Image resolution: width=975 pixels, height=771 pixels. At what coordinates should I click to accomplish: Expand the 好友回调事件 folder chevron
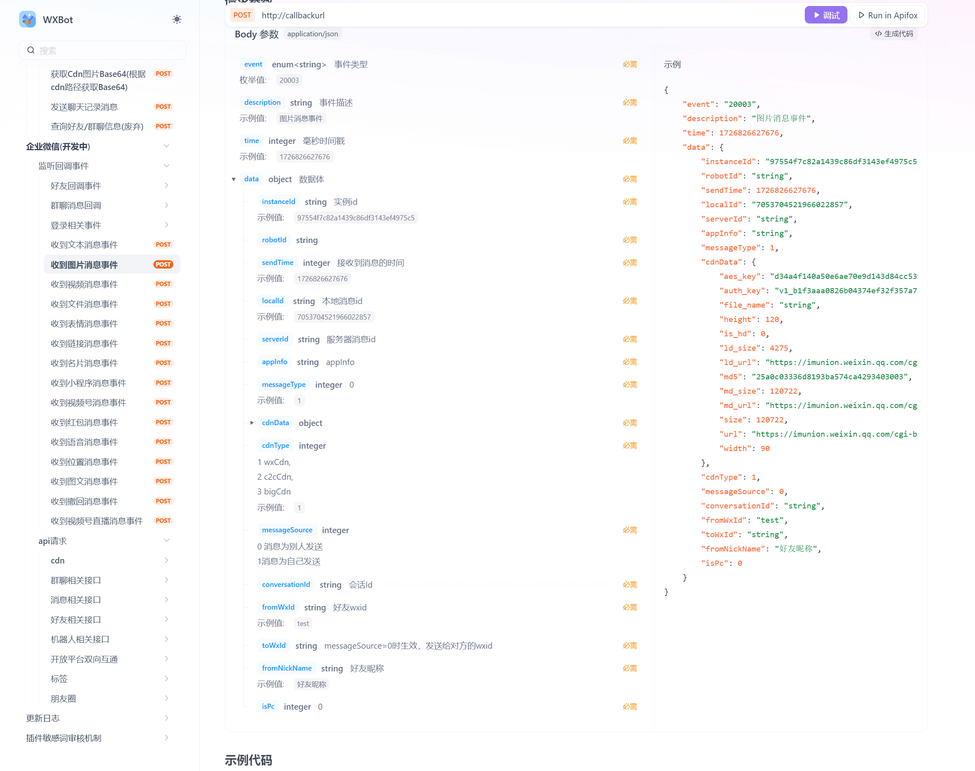coord(167,186)
